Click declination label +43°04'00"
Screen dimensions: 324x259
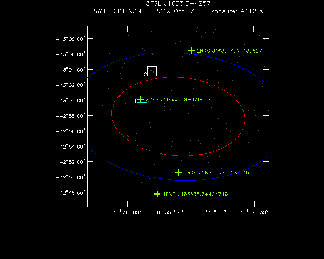[x=71, y=70]
